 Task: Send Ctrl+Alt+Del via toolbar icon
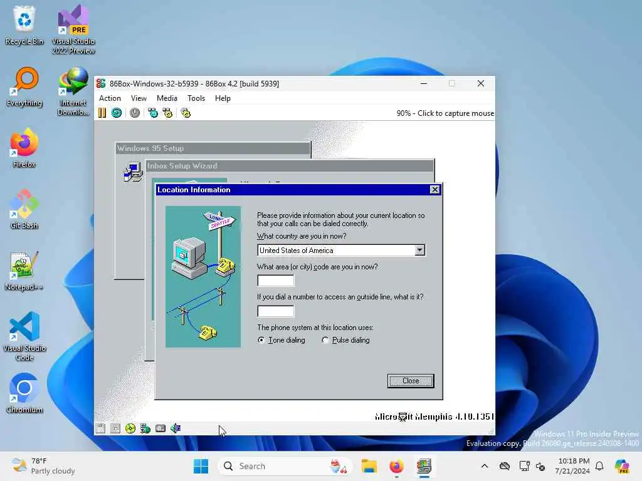coord(153,113)
